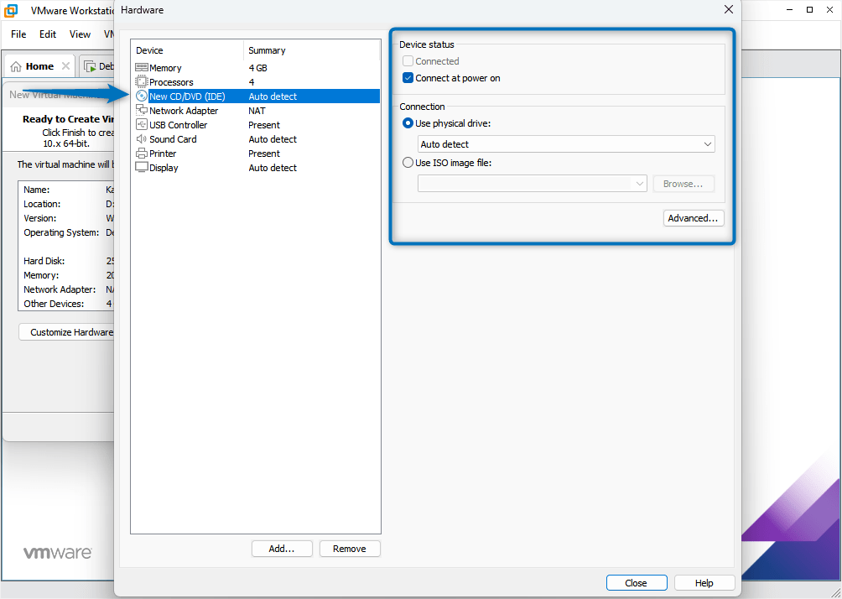
Task: Open the File menu
Action: coord(18,34)
